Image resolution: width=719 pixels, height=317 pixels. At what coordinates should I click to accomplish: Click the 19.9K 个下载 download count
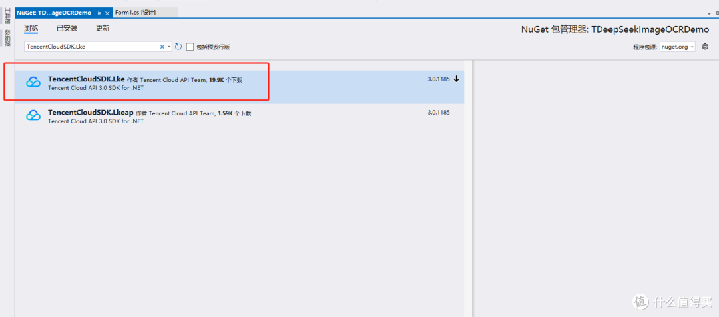pyautogui.click(x=226, y=80)
